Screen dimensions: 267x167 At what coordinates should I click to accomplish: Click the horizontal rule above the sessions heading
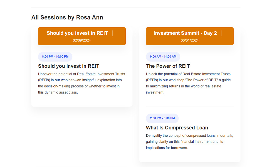click(x=136, y=8)
